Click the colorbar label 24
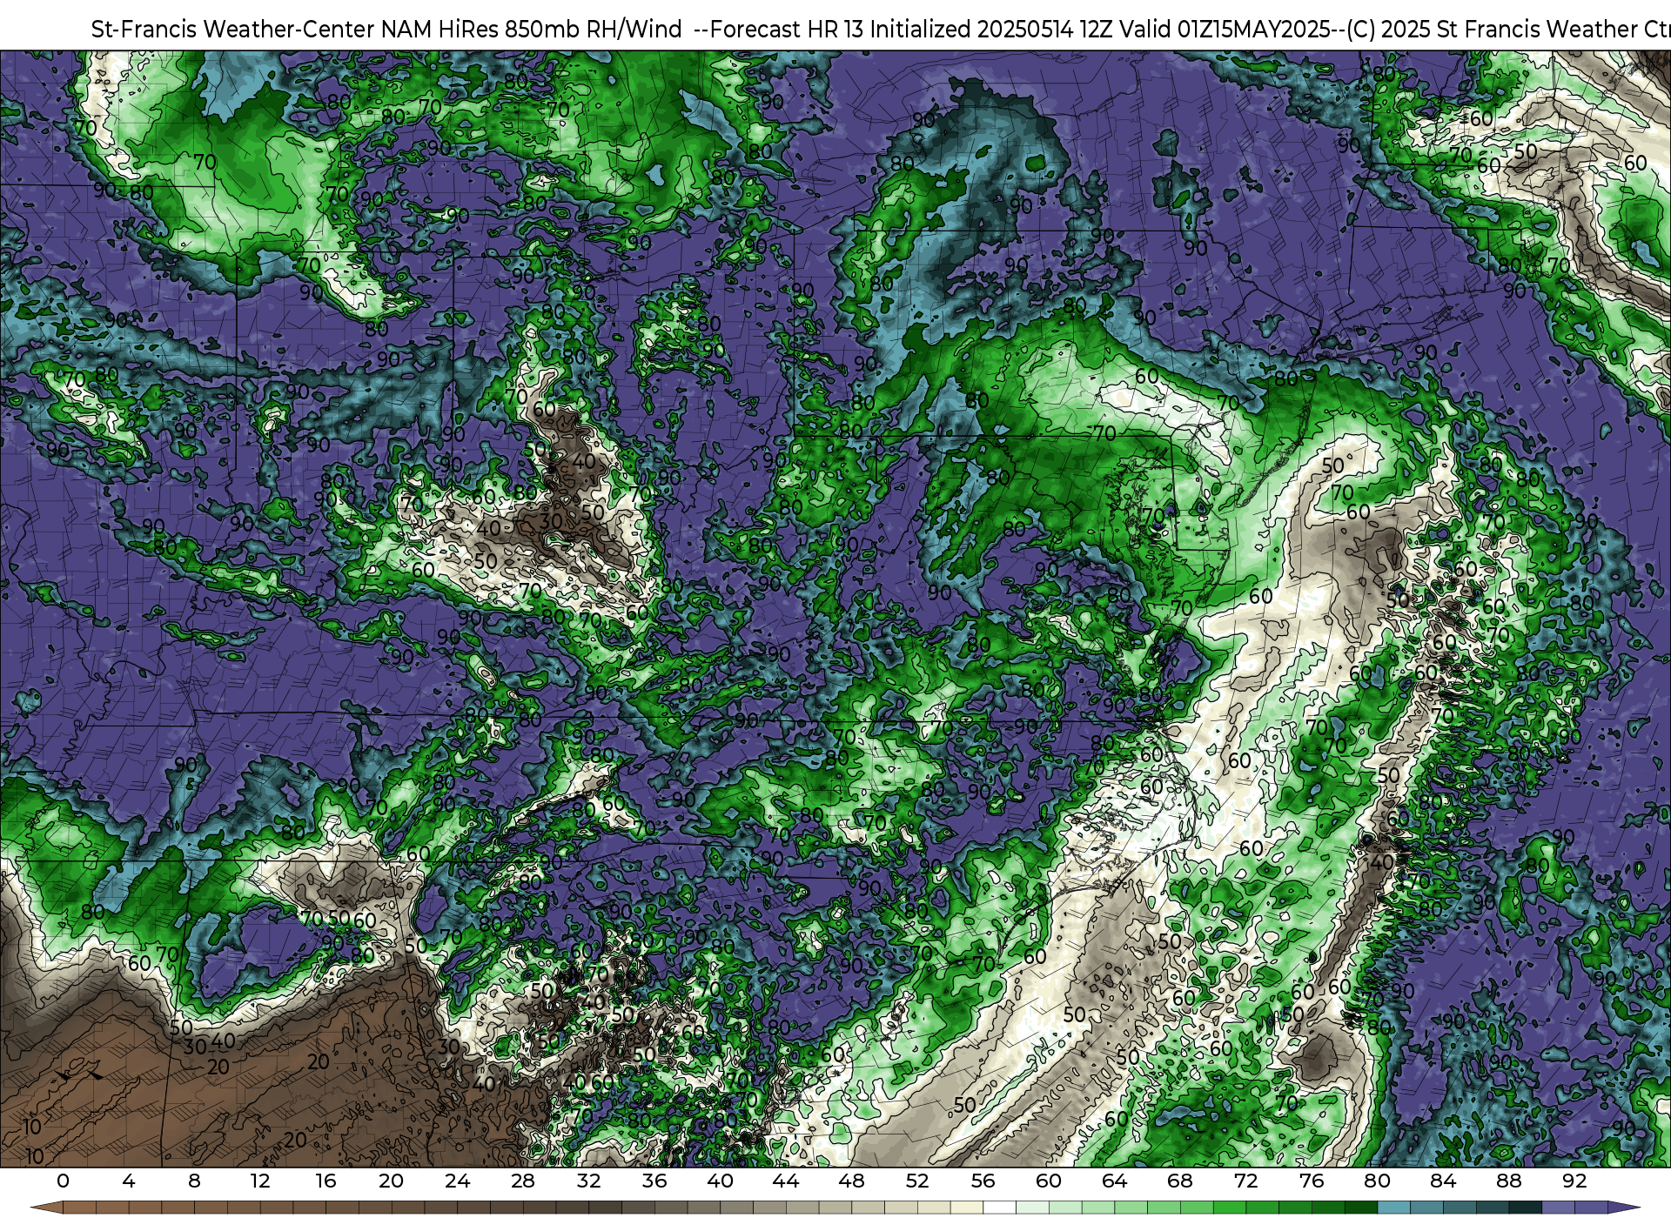 pos(457,1181)
